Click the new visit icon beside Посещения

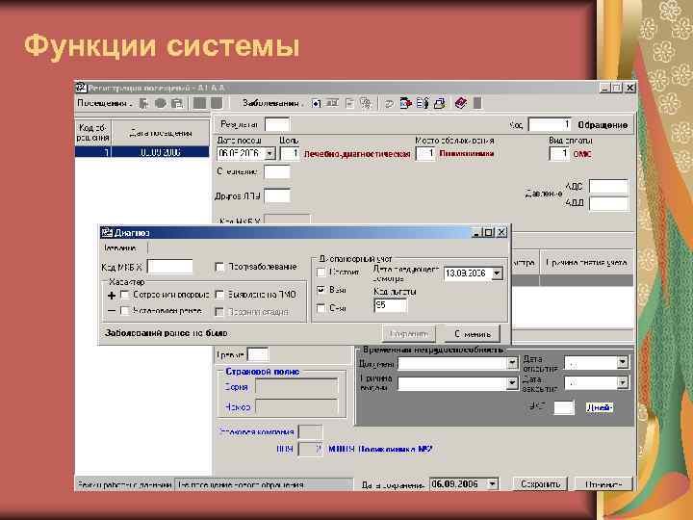143,103
